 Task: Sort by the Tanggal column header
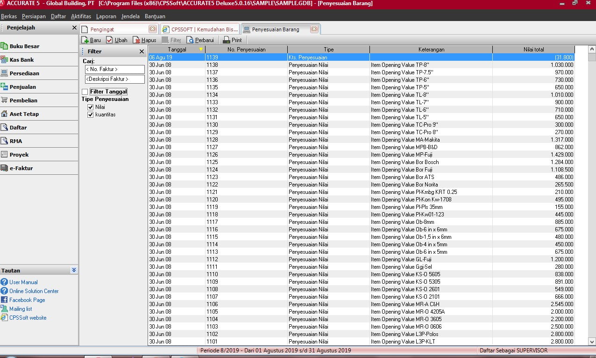[177, 49]
